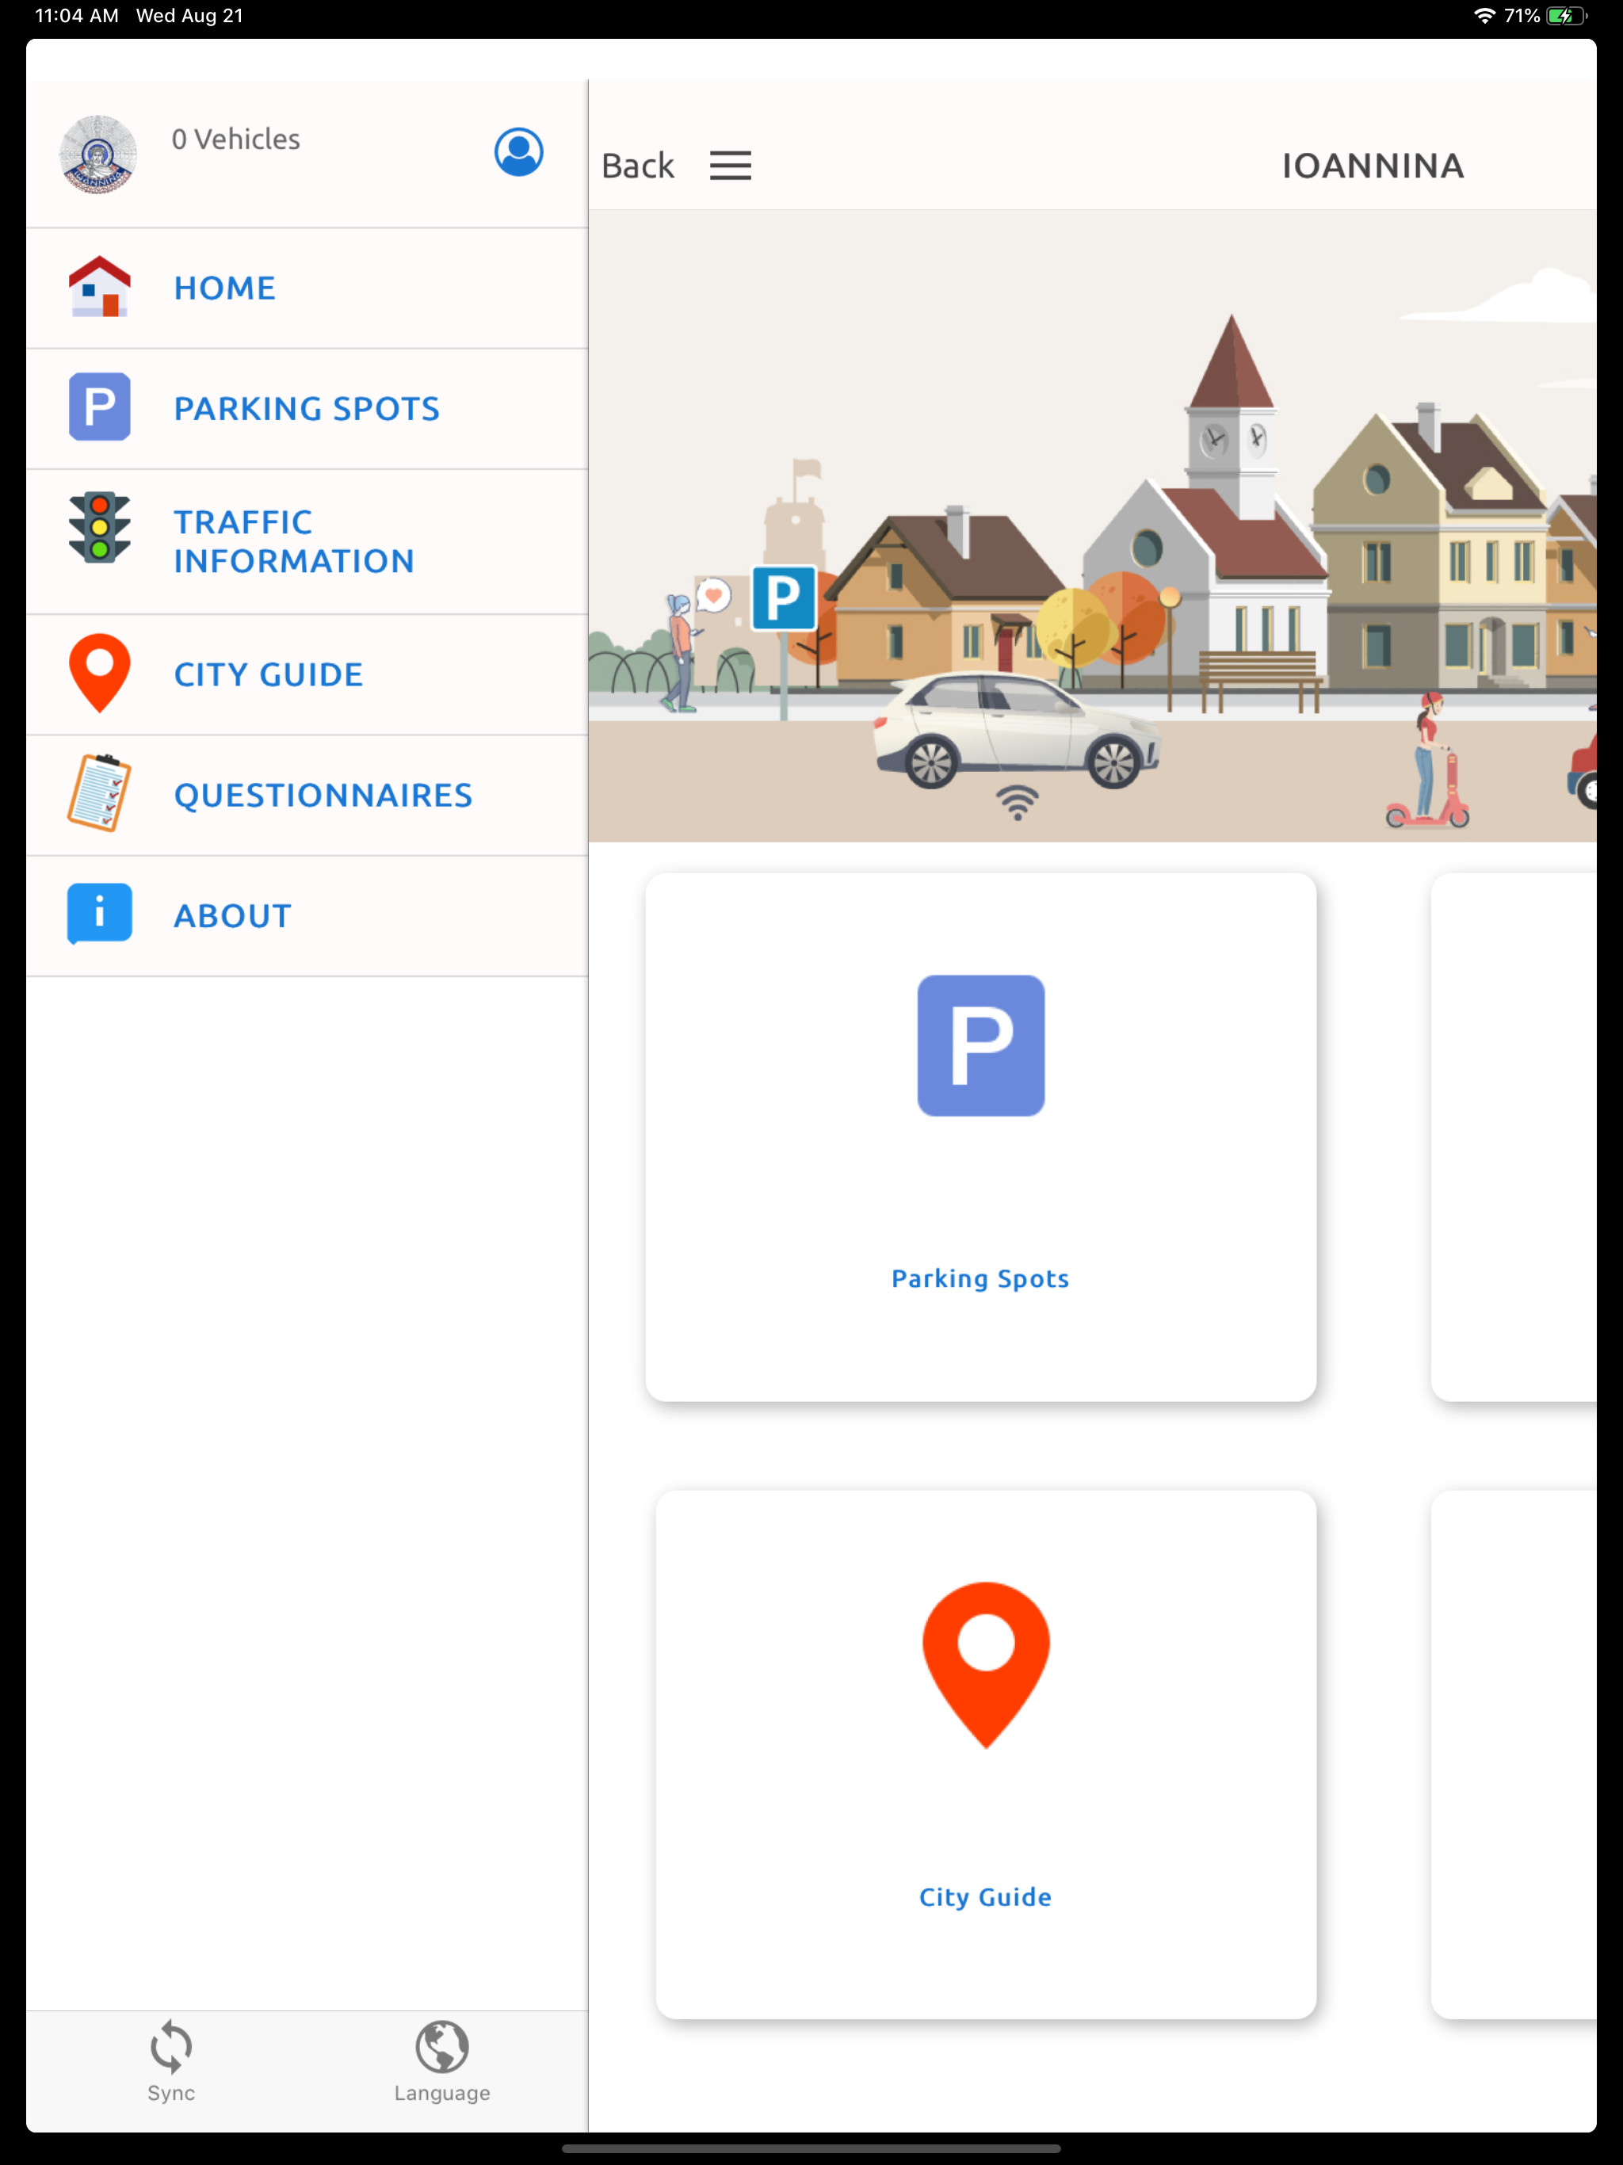The image size is (1623, 2165).
Task: Open ABOUT menu entry
Action: click(307, 915)
